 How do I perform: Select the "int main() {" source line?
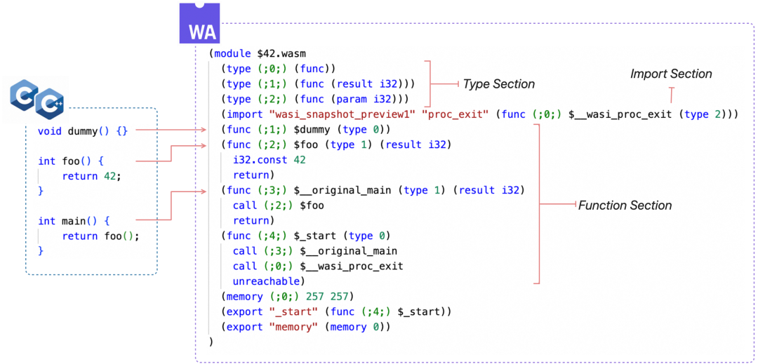click(74, 221)
